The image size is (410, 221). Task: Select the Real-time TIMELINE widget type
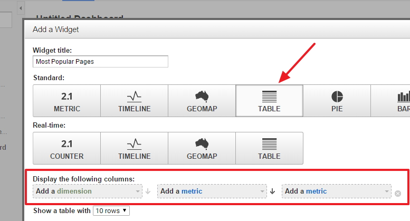[x=135, y=148]
